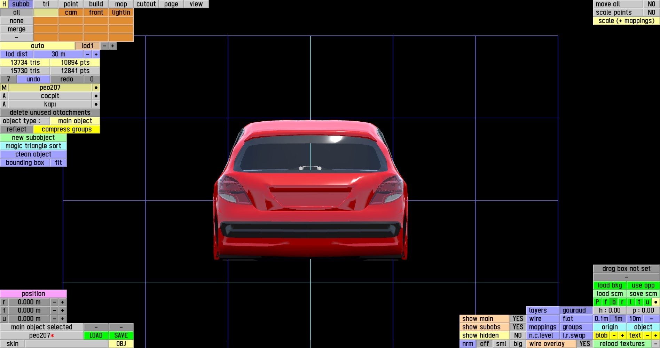Viewport: 660px width, 348px height.
Task: Open the tri menu tab
Action: [x=46, y=4]
